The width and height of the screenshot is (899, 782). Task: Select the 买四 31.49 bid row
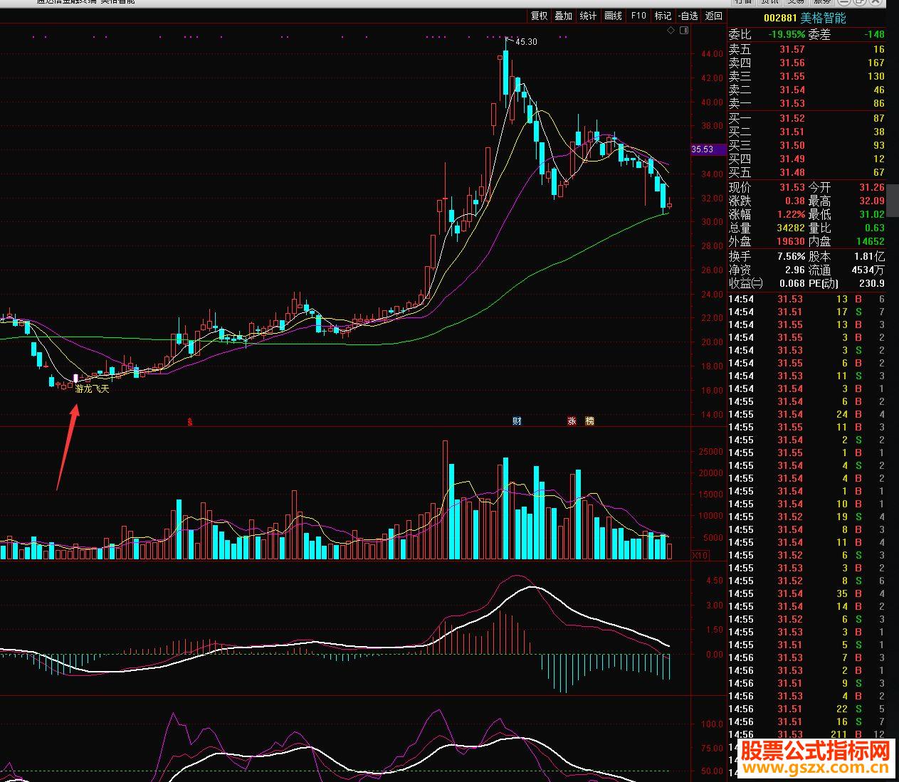pos(806,159)
